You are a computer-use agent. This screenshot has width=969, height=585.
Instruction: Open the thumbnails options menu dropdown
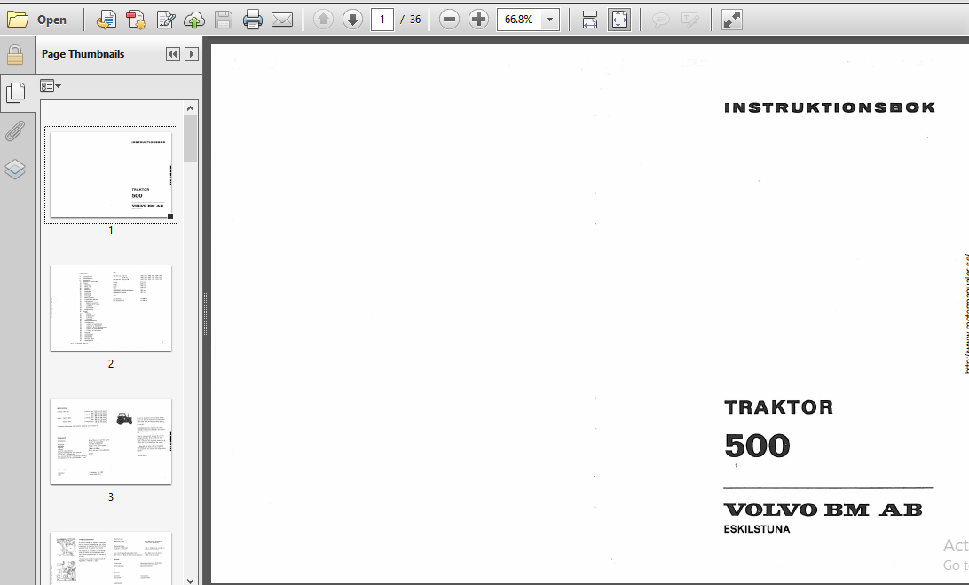(x=50, y=86)
